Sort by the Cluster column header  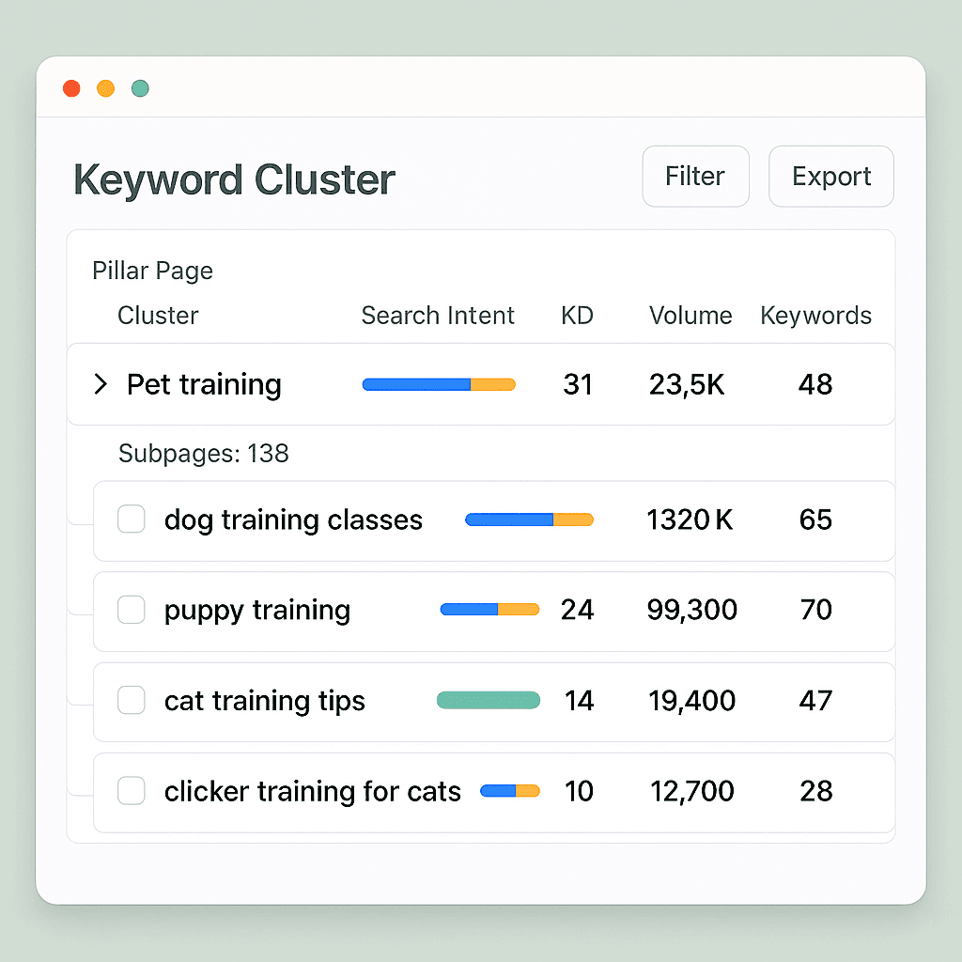pos(158,316)
